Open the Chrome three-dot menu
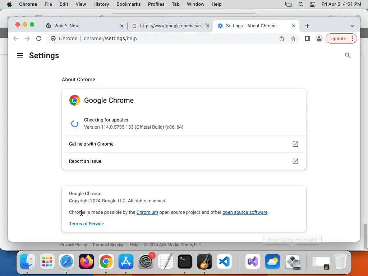The height and width of the screenshot is (276, 368). (352, 38)
